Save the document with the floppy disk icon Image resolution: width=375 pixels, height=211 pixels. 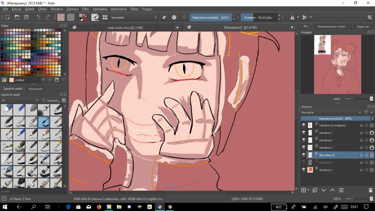tap(26, 17)
